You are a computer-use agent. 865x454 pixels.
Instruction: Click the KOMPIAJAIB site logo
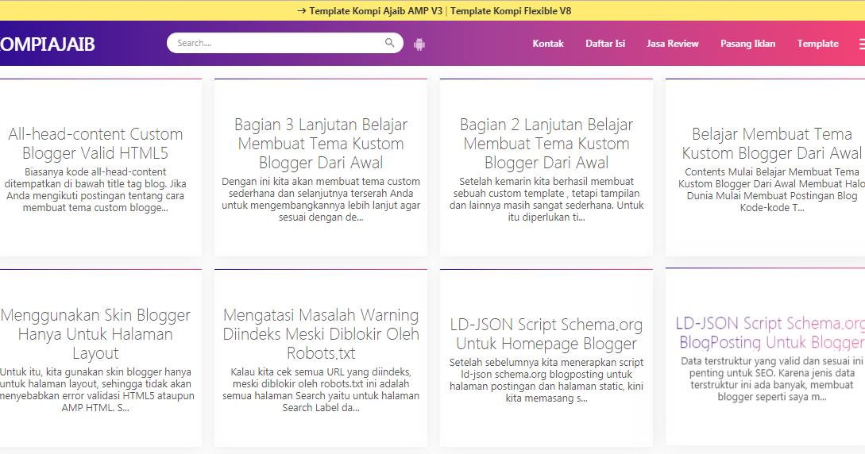[48, 44]
